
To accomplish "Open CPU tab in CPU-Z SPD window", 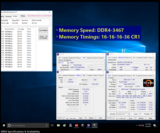I will point(60,58).
